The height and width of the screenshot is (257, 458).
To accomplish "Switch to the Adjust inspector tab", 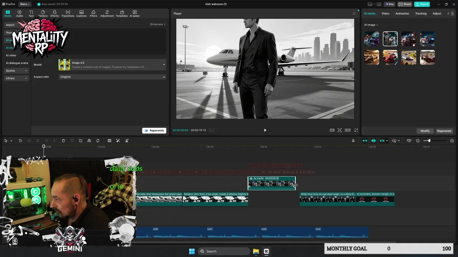I will pos(437,14).
